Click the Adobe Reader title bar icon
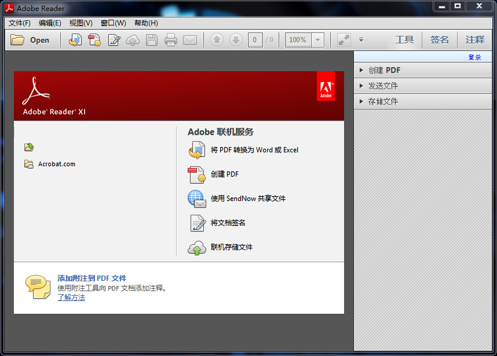Viewport: 497px width, 356px height. tap(9, 8)
